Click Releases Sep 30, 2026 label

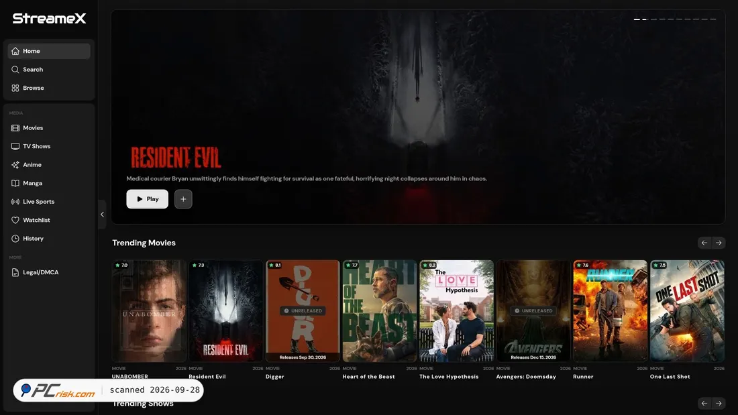303,357
